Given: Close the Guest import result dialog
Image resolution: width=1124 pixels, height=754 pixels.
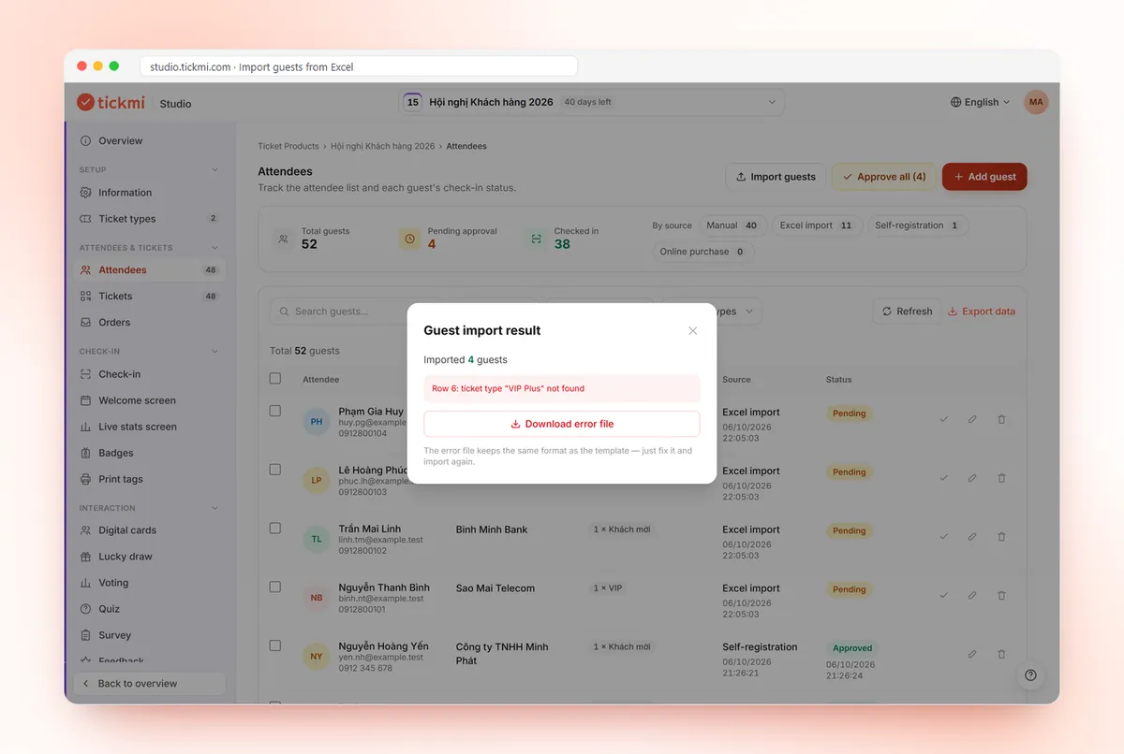Looking at the screenshot, I should pyautogui.click(x=693, y=330).
